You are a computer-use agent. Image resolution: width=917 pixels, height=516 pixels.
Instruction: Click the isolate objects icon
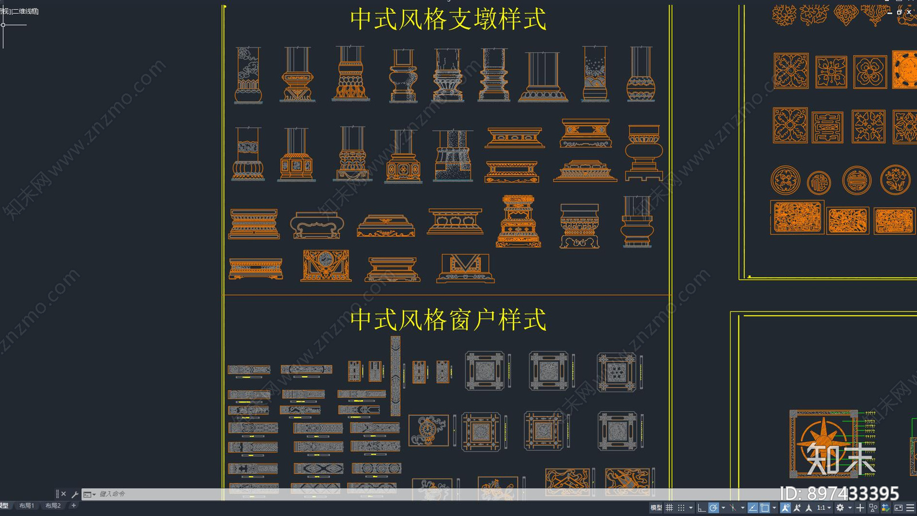tap(873, 507)
